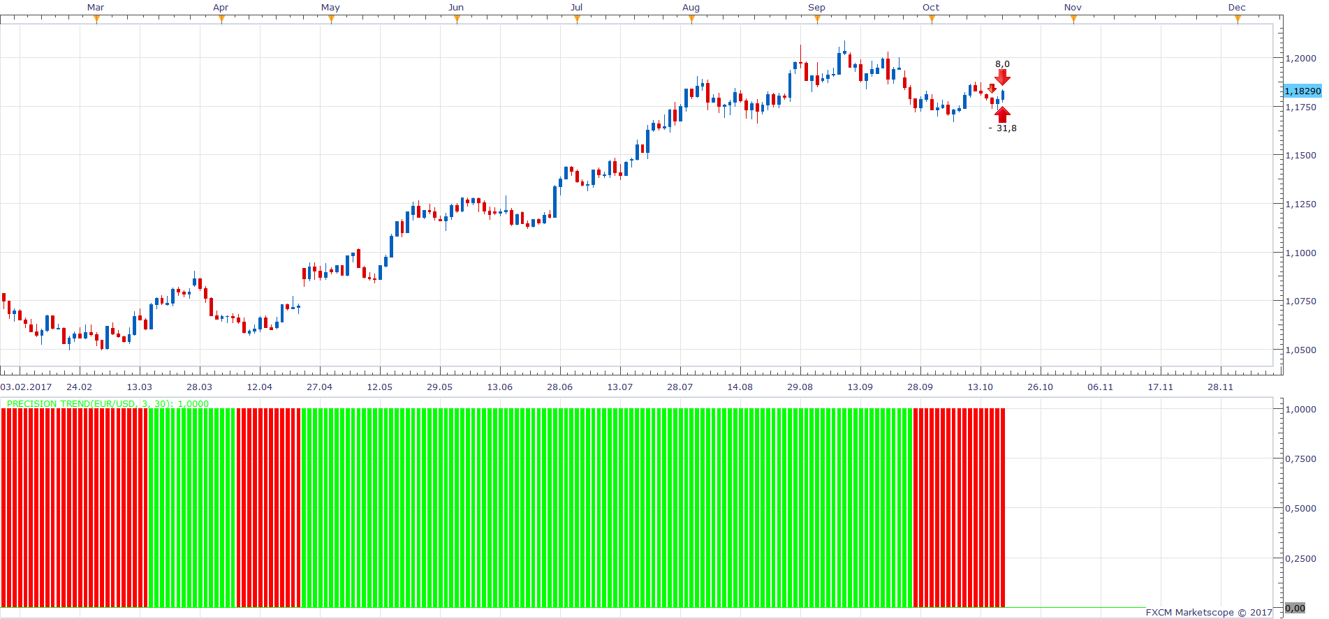Select the orange marker under Nov

click(1073, 20)
